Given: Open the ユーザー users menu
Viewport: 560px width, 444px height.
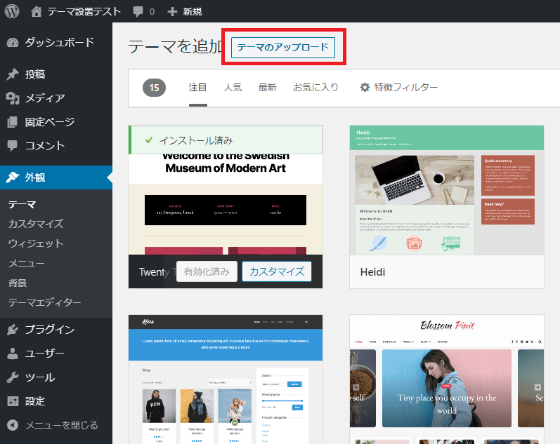Looking at the screenshot, I should coord(44,354).
